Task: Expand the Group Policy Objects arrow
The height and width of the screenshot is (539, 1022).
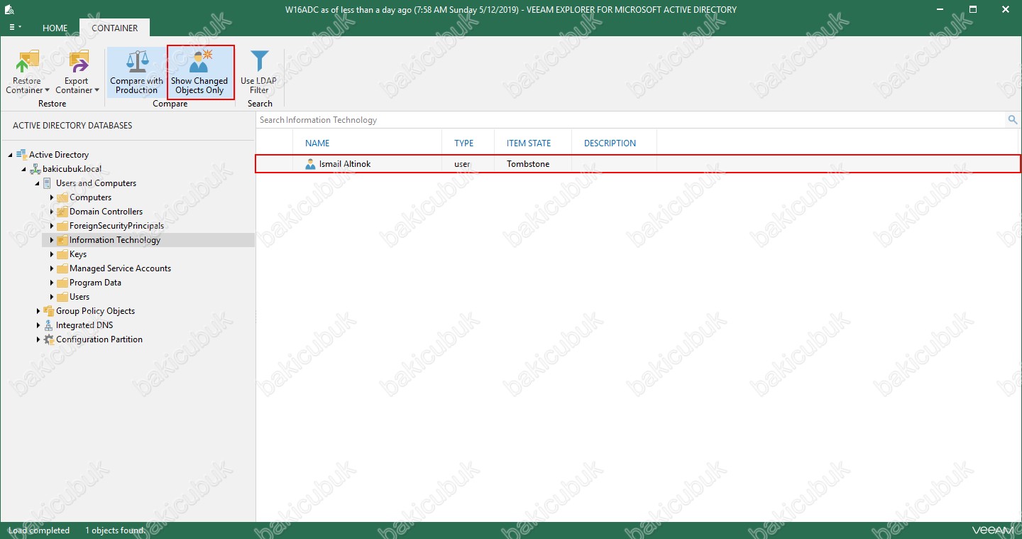Action: [38, 311]
